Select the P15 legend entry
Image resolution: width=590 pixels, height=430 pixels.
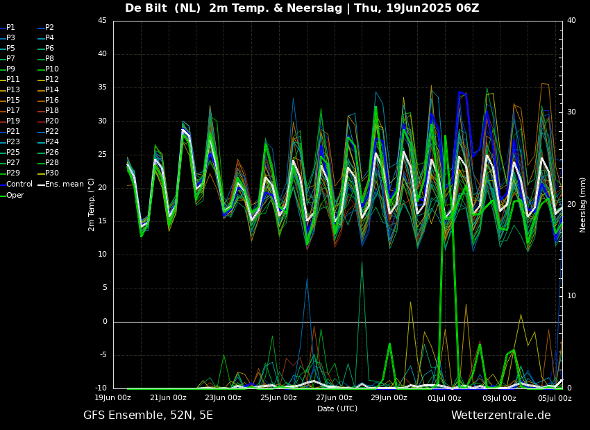click(13, 101)
